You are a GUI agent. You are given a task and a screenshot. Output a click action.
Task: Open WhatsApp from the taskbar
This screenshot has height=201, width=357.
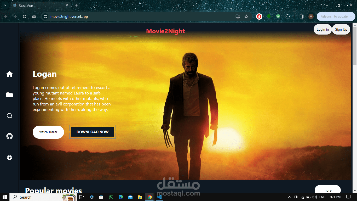(x=111, y=197)
